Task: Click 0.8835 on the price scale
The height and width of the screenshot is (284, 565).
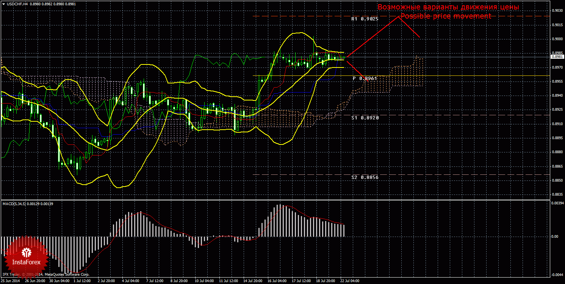Action: click(557, 195)
